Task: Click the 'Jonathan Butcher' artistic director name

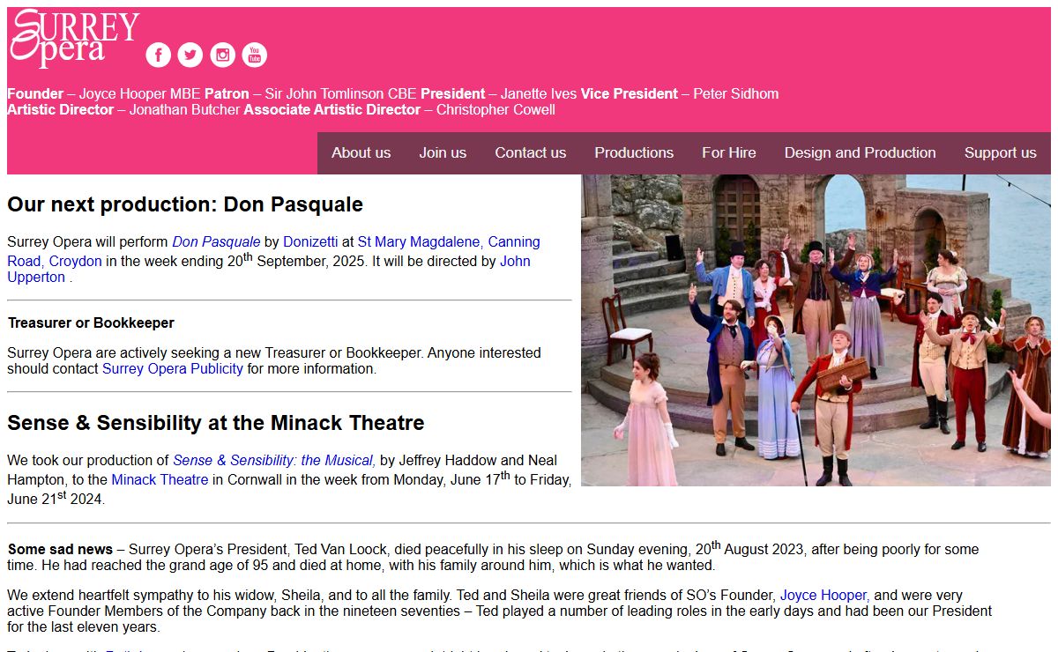Action: [x=184, y=110]
